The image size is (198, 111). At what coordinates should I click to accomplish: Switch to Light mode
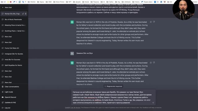14,92
